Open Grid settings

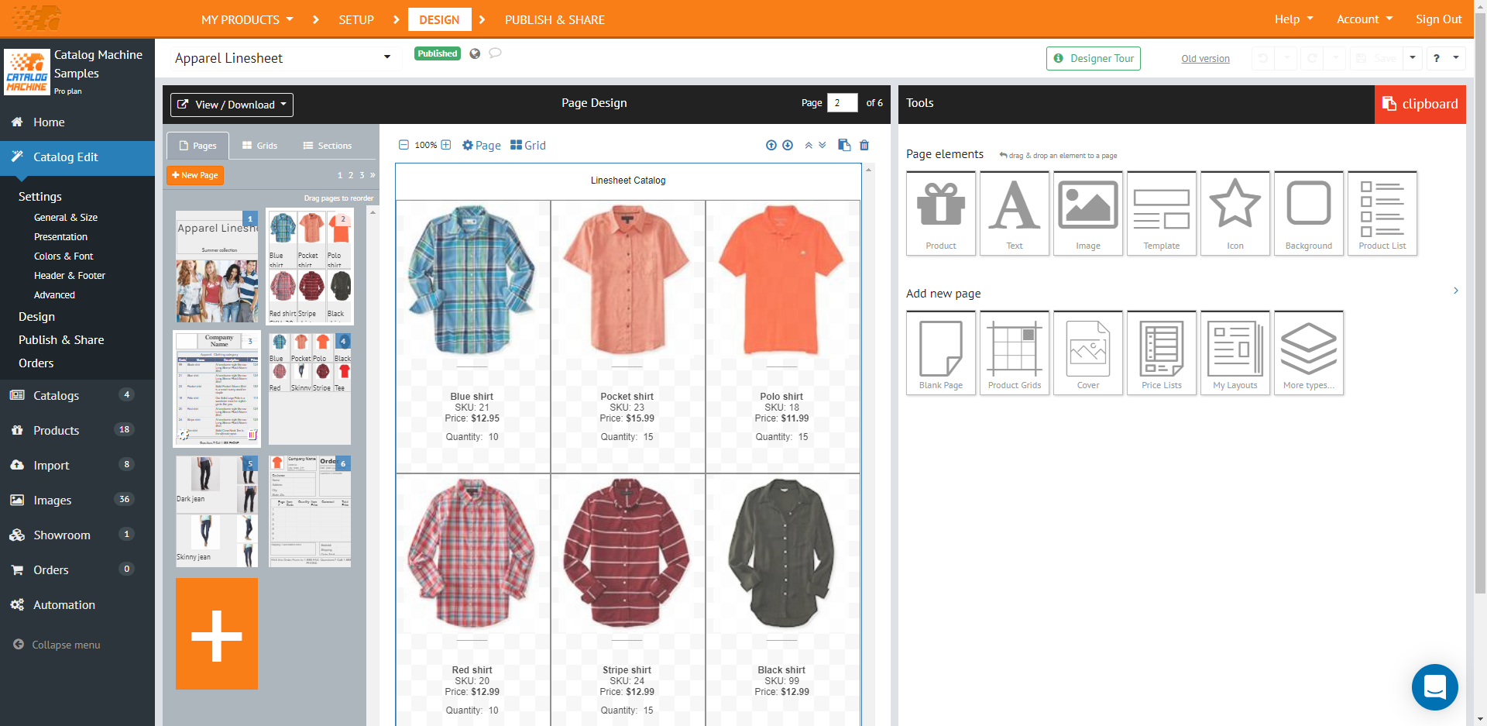pyautogui.click(x=528, y=145)
